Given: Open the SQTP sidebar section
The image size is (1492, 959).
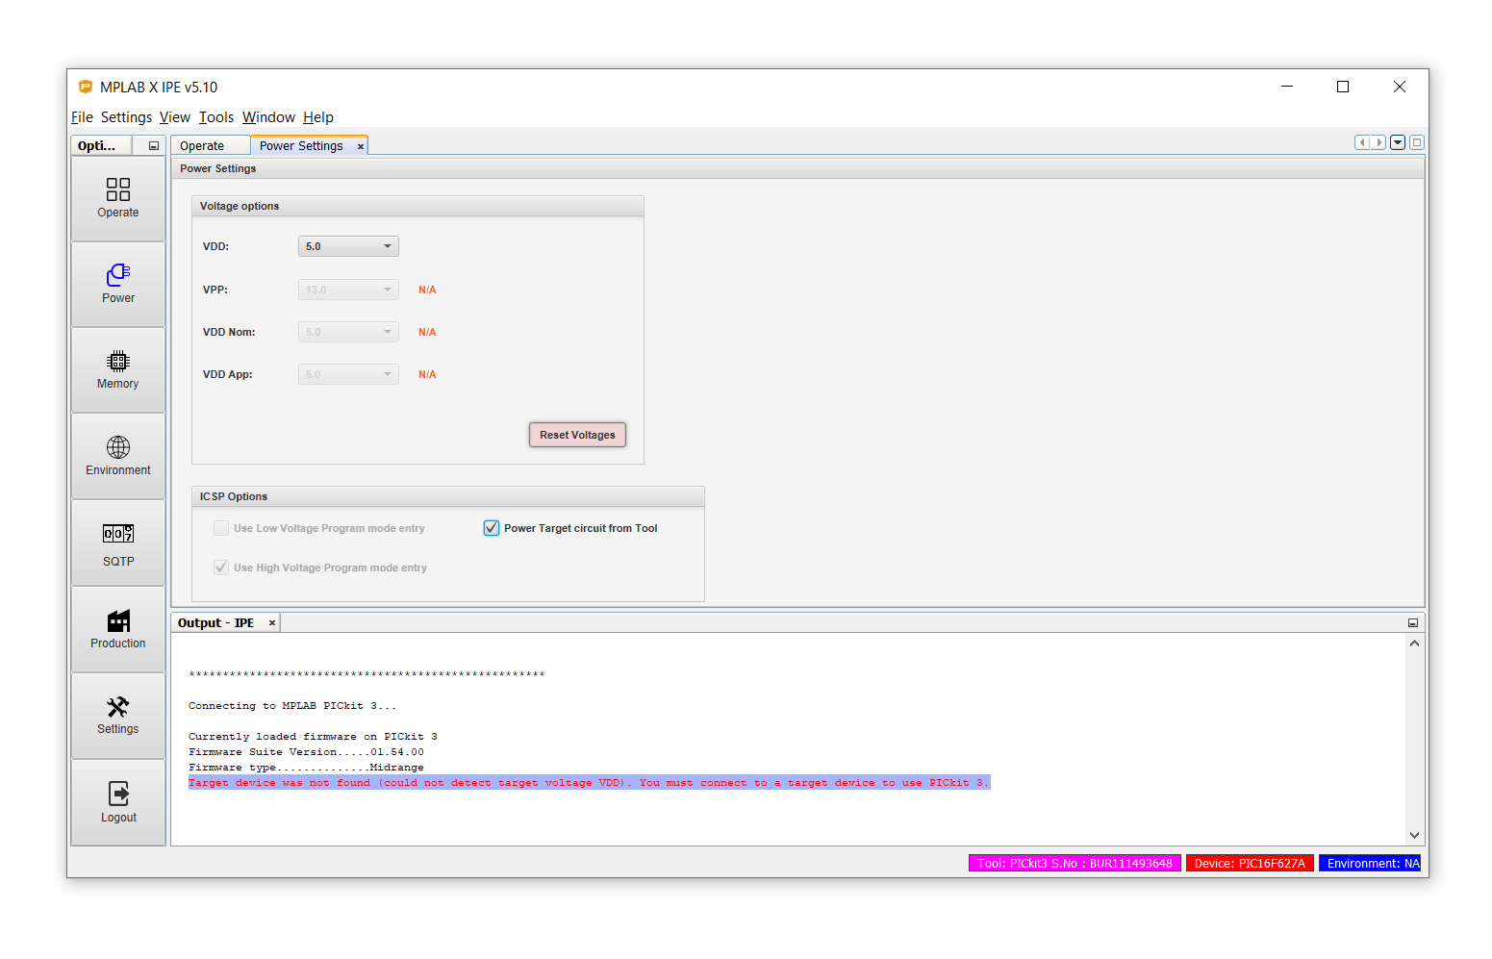Looking at the screenshot, I should tap(117, 543).
